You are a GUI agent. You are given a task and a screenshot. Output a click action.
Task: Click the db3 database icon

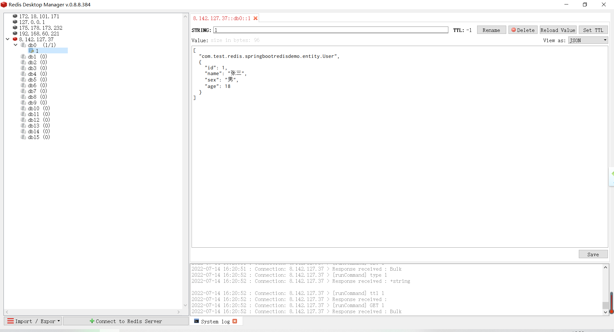[23, 68]
